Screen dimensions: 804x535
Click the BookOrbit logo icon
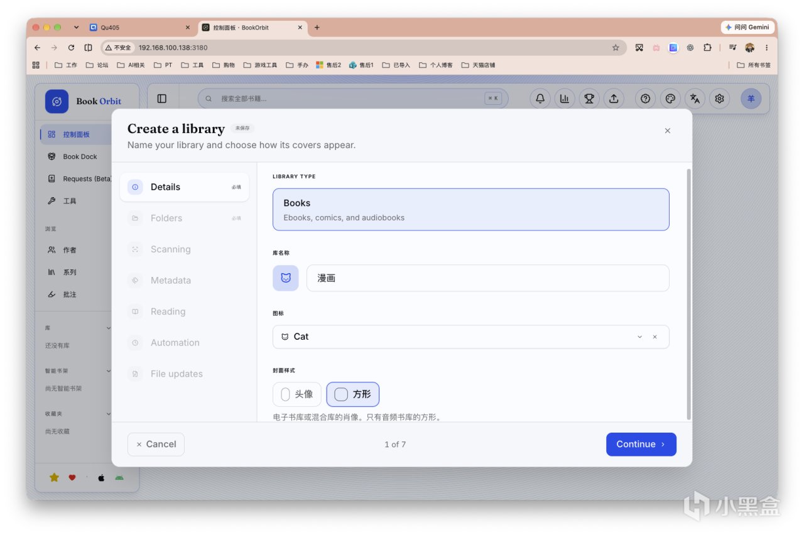click(57, 101)
